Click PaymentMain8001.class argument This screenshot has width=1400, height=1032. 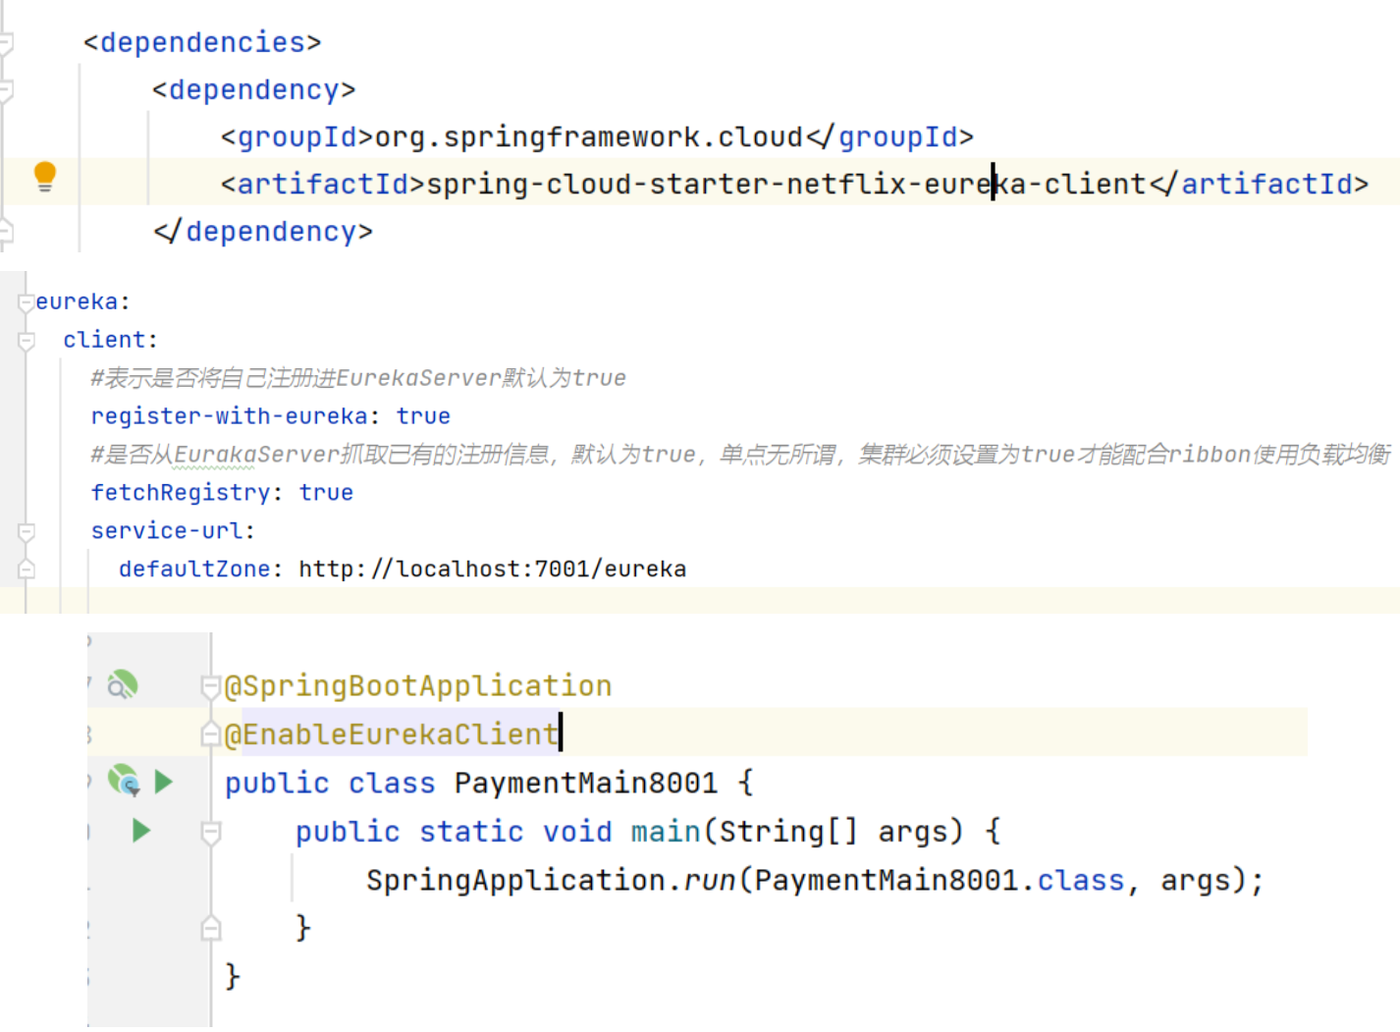(940, 880)
